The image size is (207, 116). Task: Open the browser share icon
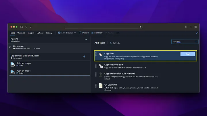pos(186,27)
